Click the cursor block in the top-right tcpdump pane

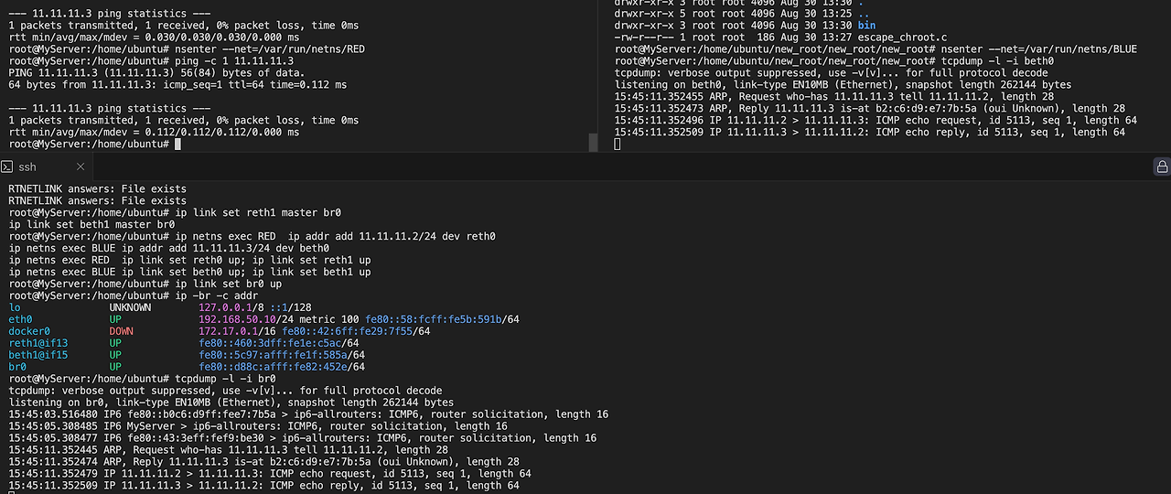tap(618, 145)
